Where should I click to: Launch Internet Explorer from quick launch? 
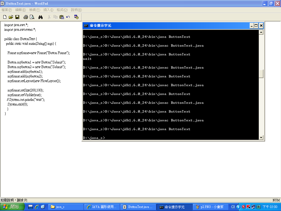[37, 207]
